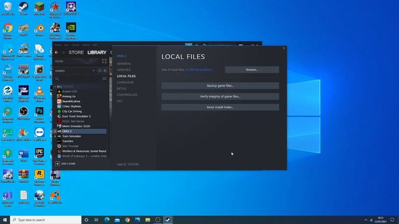Image resolution: width=399 pixels, height=224 pixels.
Task: Select BeamNG.drive in the game list
Action: pyautogui.click(x=71, y=101)
